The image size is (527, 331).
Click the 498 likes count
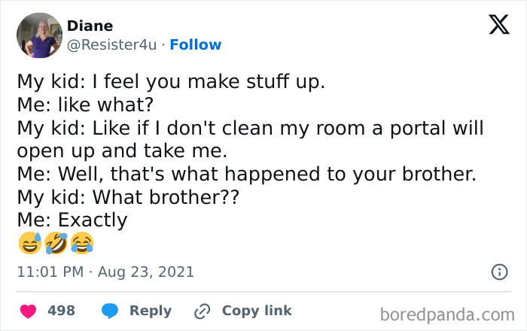(61, 311)
